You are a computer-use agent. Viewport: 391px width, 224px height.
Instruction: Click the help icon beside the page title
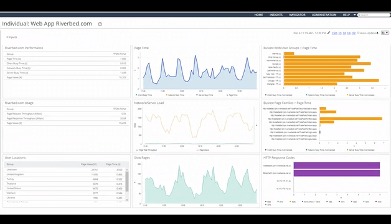pos(100,24)
